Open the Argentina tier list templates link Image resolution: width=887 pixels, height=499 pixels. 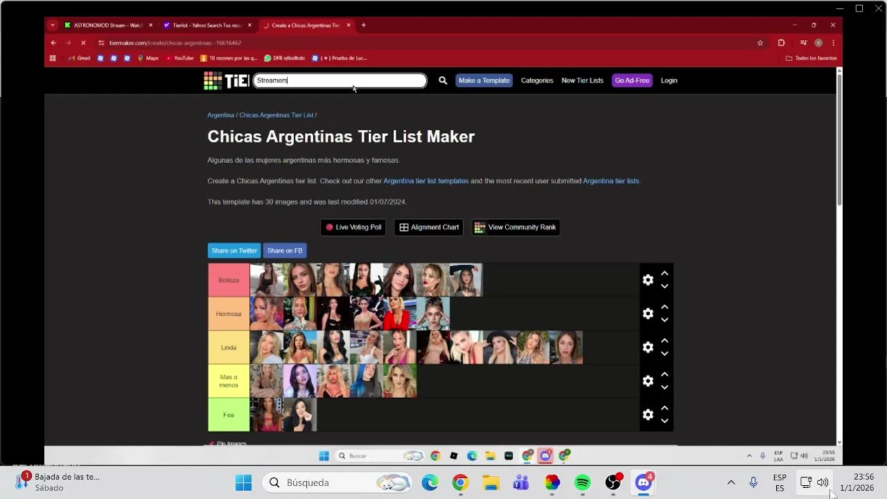(426, 181)
